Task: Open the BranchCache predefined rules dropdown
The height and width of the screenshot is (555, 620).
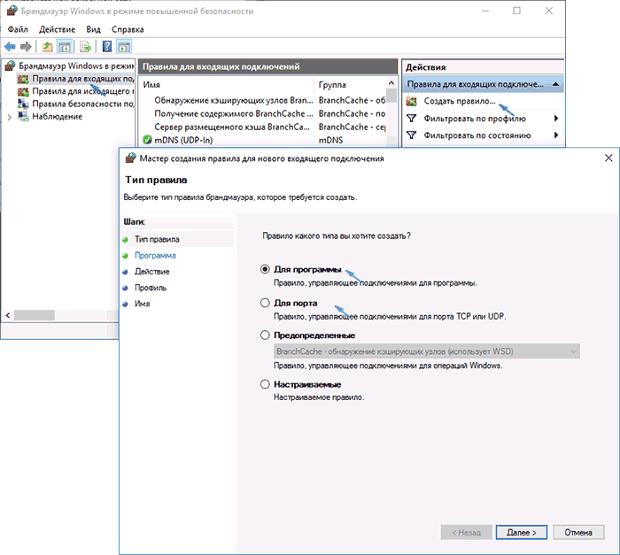Action: tap(427, 351)
